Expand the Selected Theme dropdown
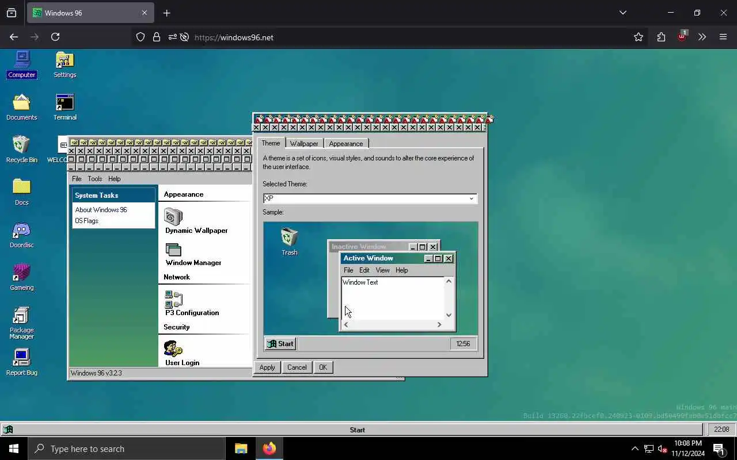This screenshot has height=460, width=737. tap(472, 198)
